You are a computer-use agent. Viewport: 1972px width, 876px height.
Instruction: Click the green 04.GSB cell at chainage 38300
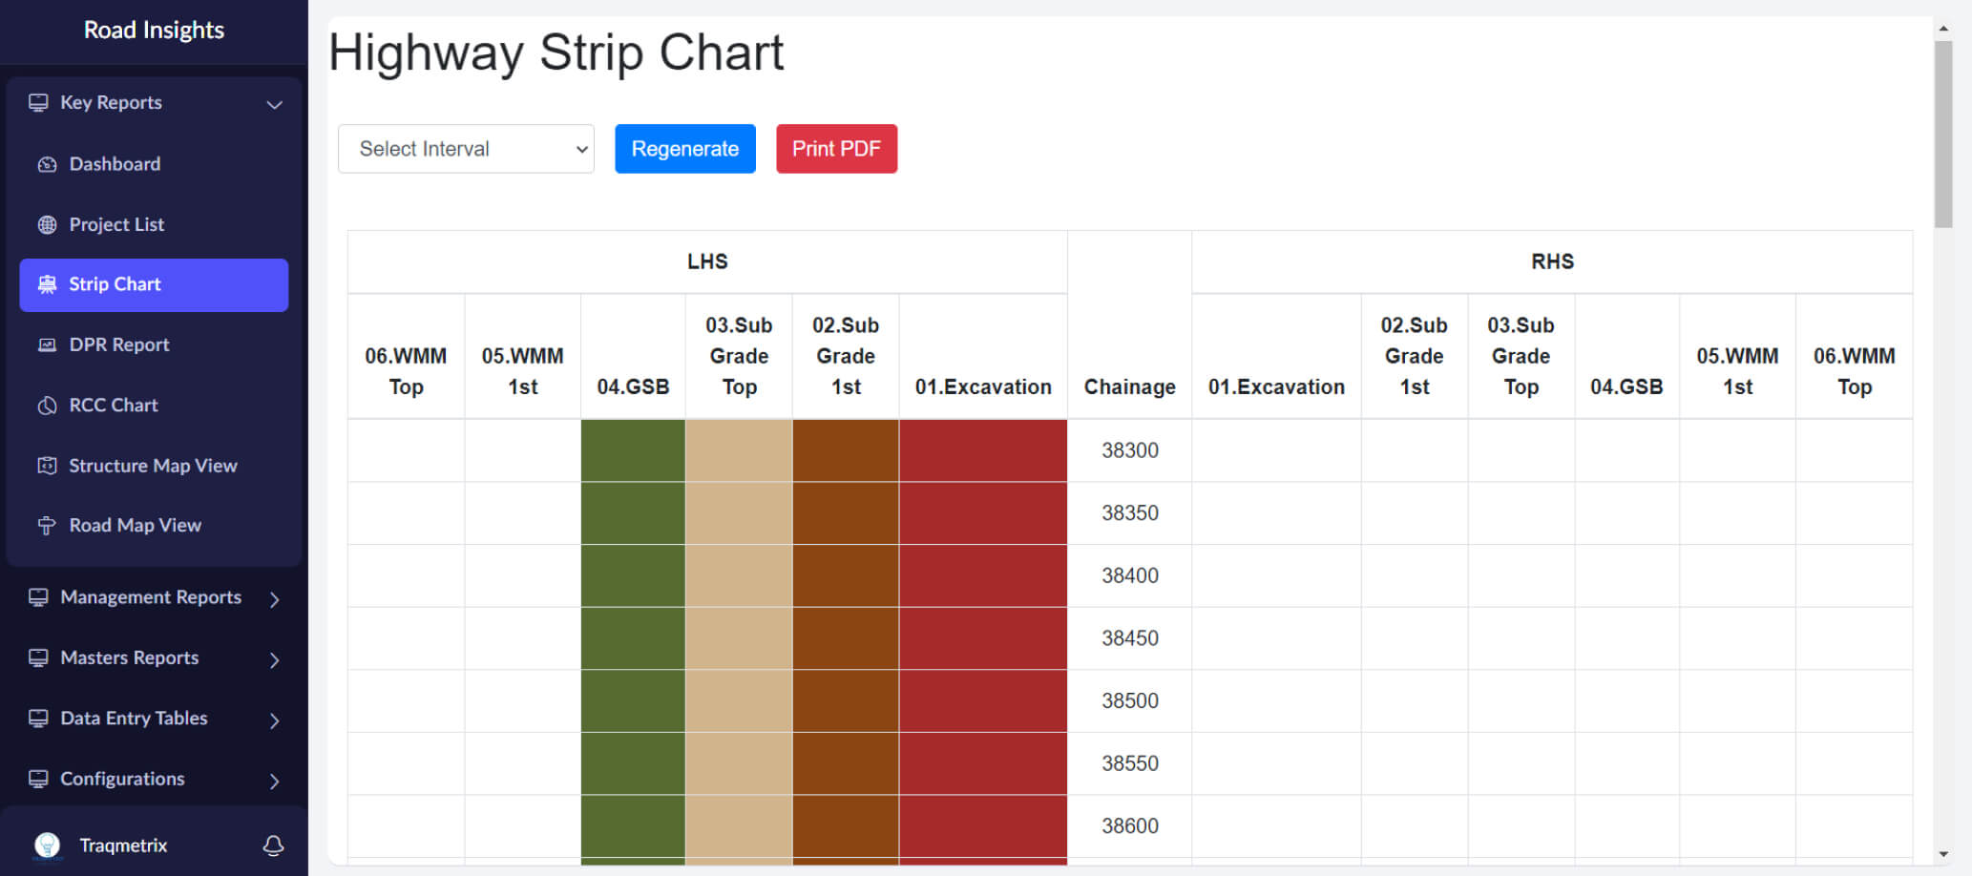pos(632,449)
